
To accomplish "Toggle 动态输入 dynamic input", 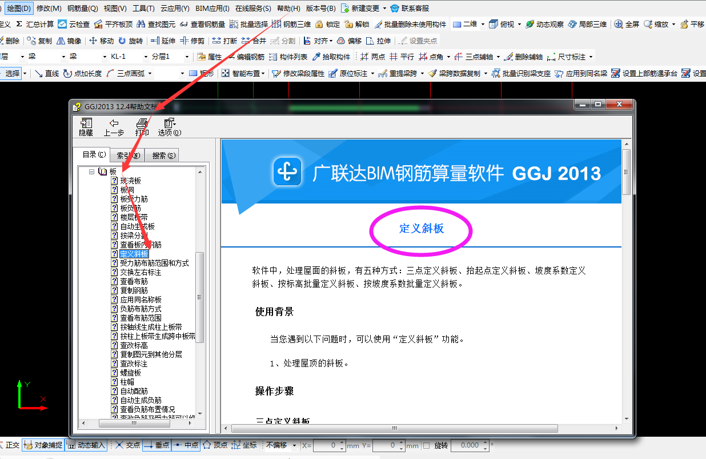I will coord(86,445).
